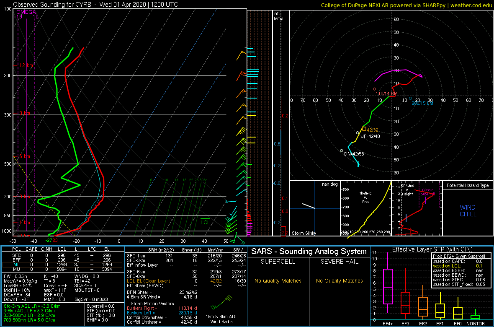Click the 850-500mb LR lapse rate
The width and height of the screenshot is (494, 327).
(31, 315)
